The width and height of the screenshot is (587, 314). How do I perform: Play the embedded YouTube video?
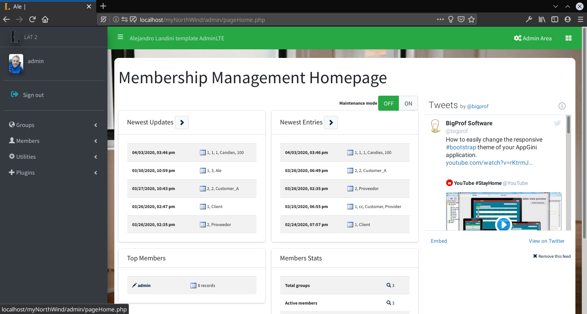pos(503,224)
